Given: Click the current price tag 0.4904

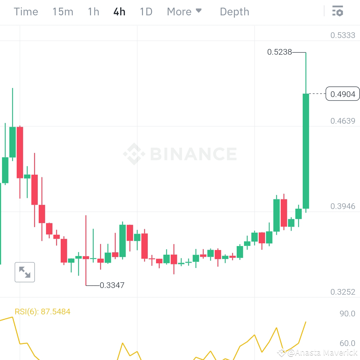Looking at the screenshot, I should tap(342, 94).
